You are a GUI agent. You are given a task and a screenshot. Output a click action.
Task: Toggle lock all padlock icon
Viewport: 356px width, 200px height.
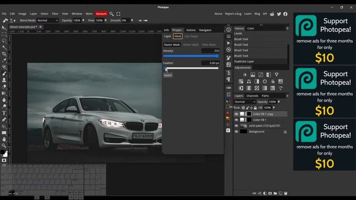tap(255, 108)
